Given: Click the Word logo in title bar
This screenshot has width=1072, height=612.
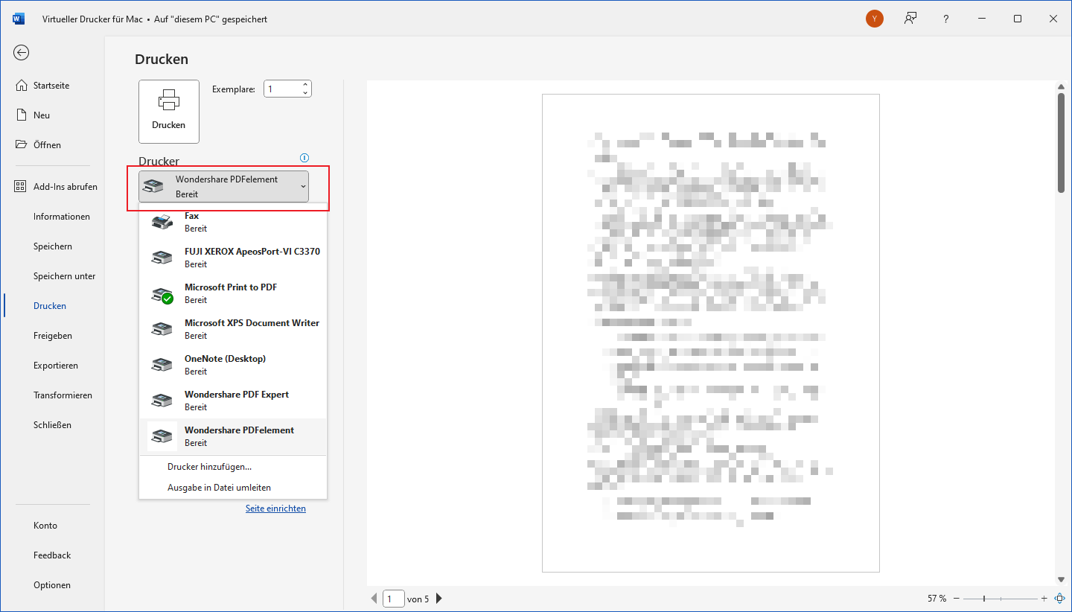Looking at the screenshot, I should 18,19.
